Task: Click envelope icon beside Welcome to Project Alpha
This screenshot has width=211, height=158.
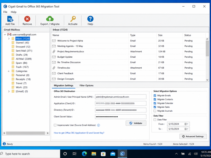Action: click(54, 41)
